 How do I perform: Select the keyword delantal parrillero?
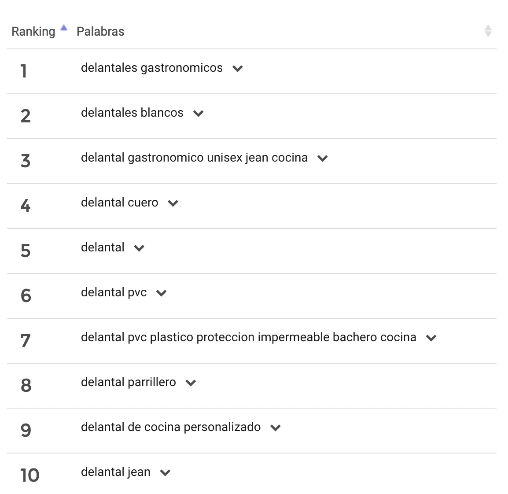128,382
